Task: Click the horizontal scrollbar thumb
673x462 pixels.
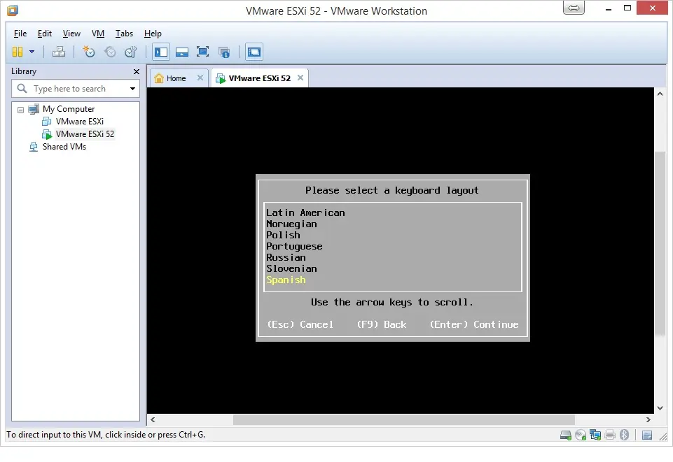Action: point(403,419)
